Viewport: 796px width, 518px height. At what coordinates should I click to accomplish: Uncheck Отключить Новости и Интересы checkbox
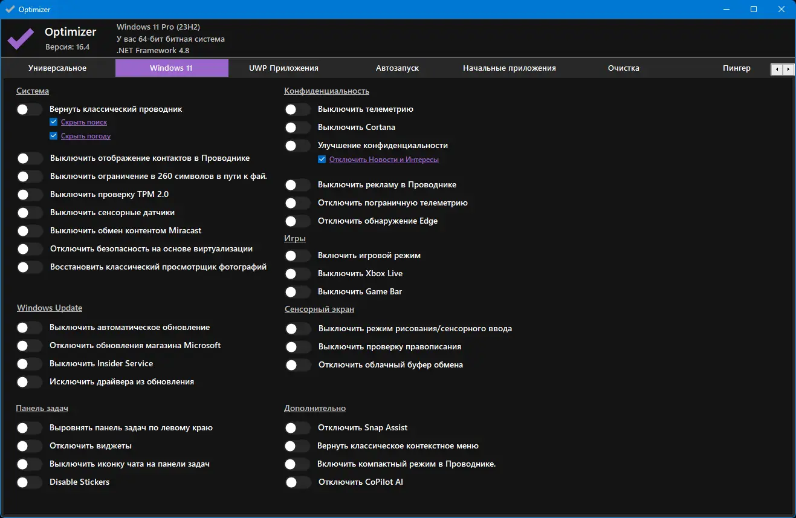pyautogui.click(x=322, y=160)
